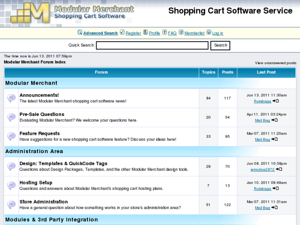Image resolution: width=300 pixels, height=225 pixels.
Task: Open the FAQ link
Action: [172, 33]
